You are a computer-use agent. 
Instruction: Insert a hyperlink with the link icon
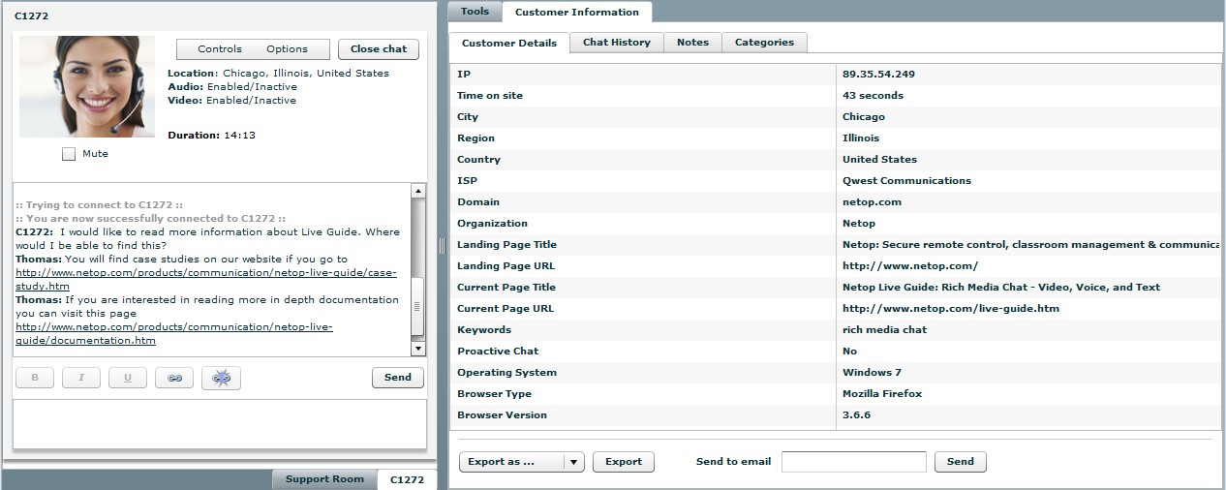click(x=174, y=378)
